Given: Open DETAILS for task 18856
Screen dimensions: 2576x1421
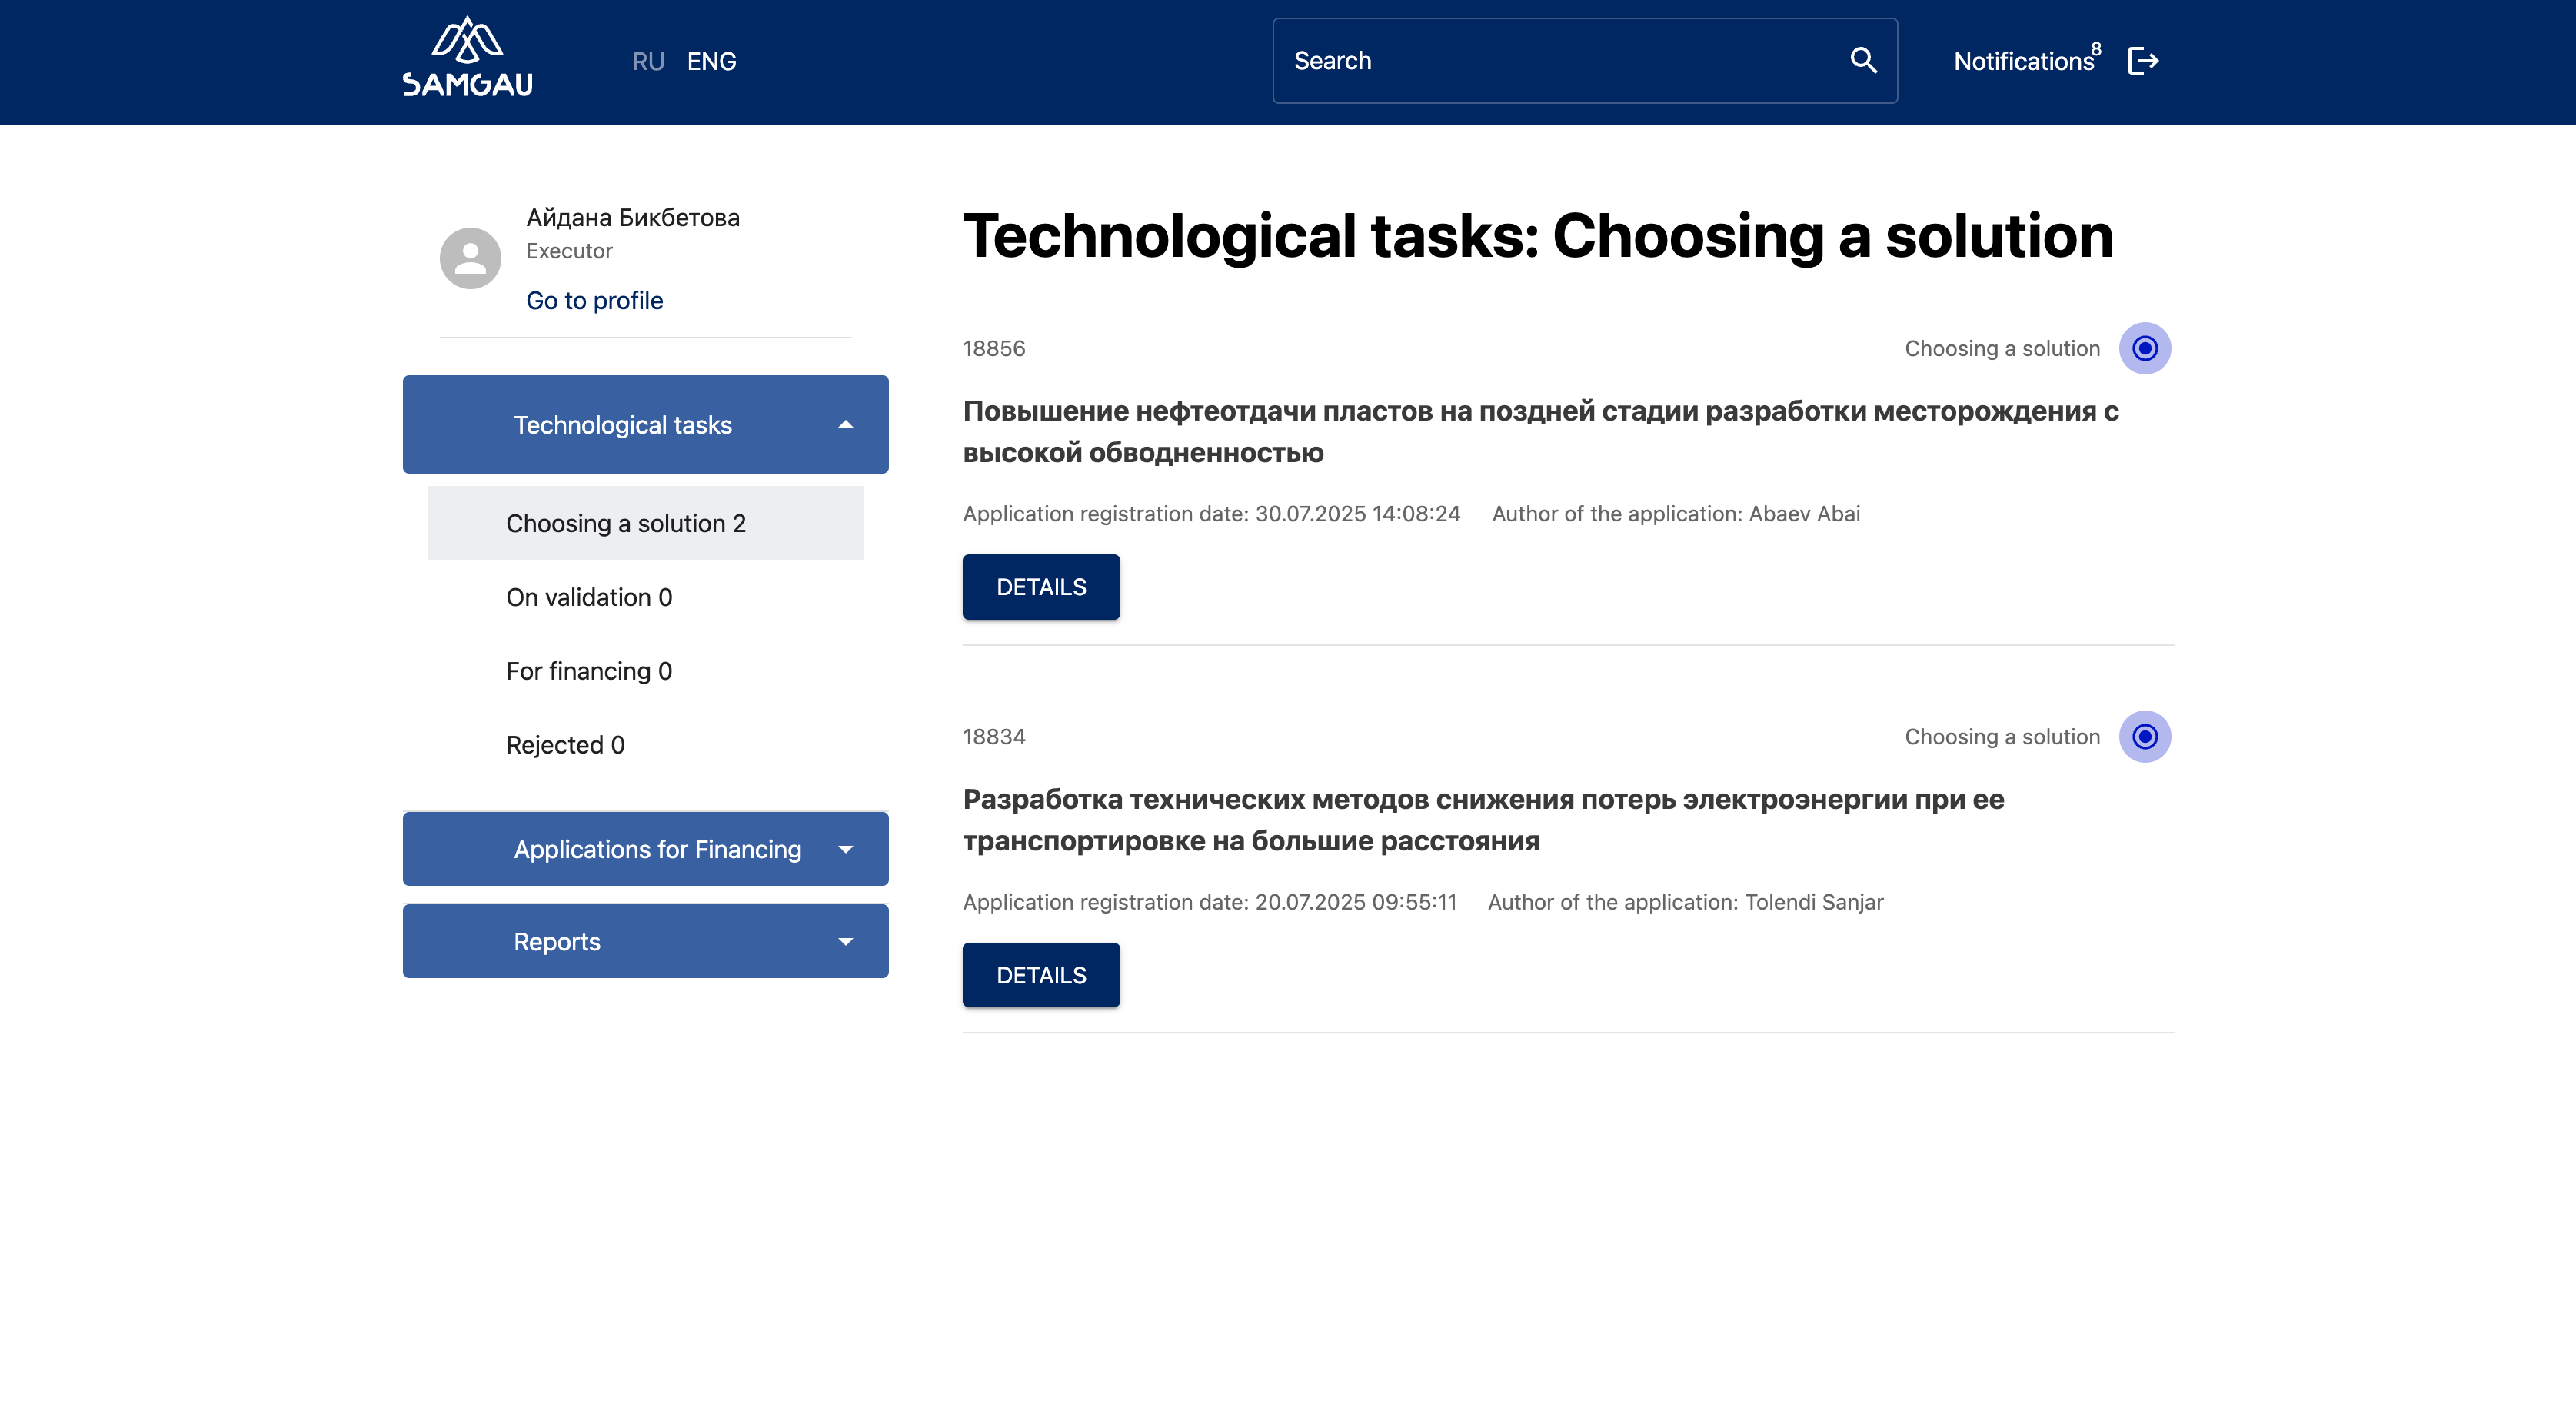Looking at the screenshot, I should (1040, 587).
